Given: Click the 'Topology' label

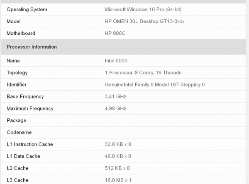Looking at the screenshot, I should (17, 73).
